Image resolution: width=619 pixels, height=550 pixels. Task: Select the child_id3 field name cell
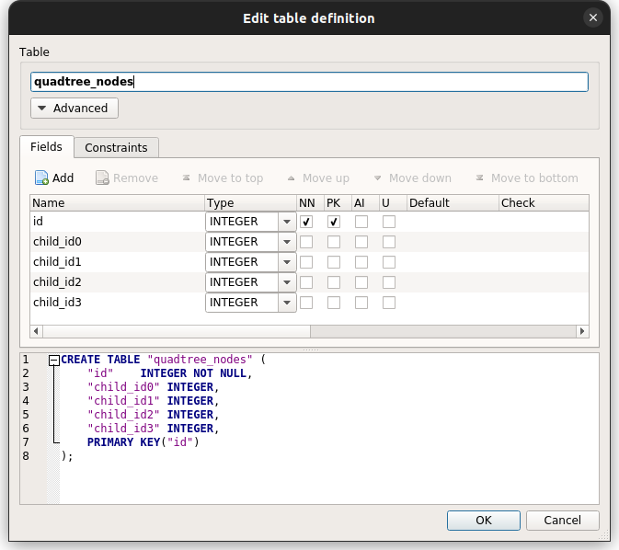(x=117, y=303)
